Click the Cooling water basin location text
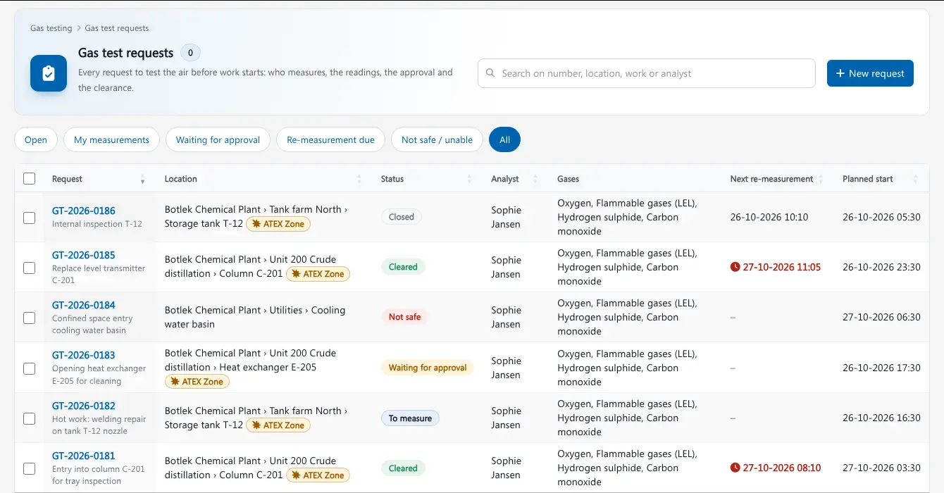Viewport: 944px width, 493px height. click(255, 317)
